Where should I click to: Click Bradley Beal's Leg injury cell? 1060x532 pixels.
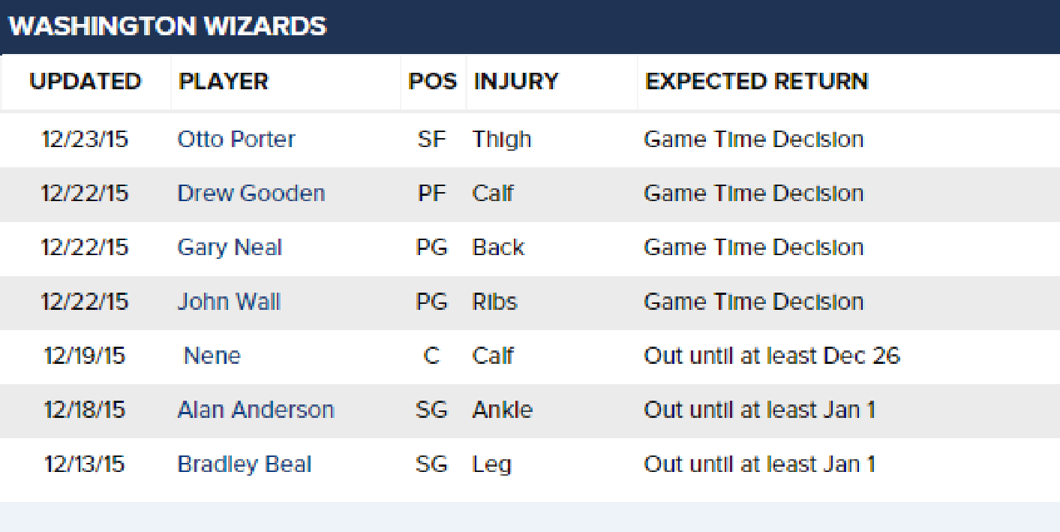tap(492, 464)
